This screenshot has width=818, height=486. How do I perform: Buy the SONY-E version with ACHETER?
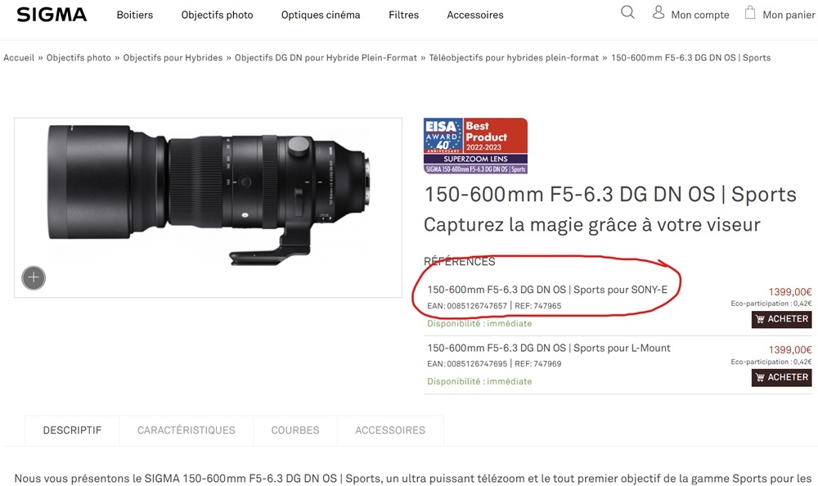[x=781, y=319]
